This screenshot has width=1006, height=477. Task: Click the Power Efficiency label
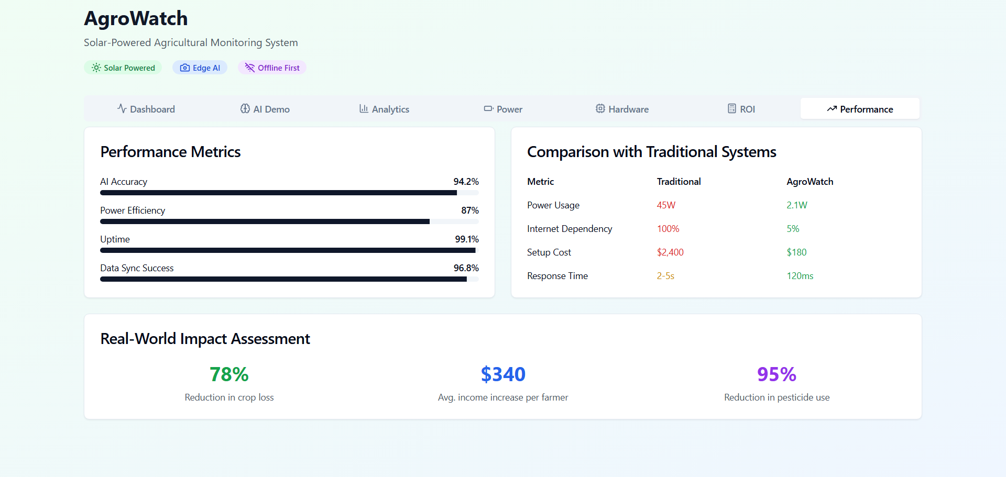(133, 210)
